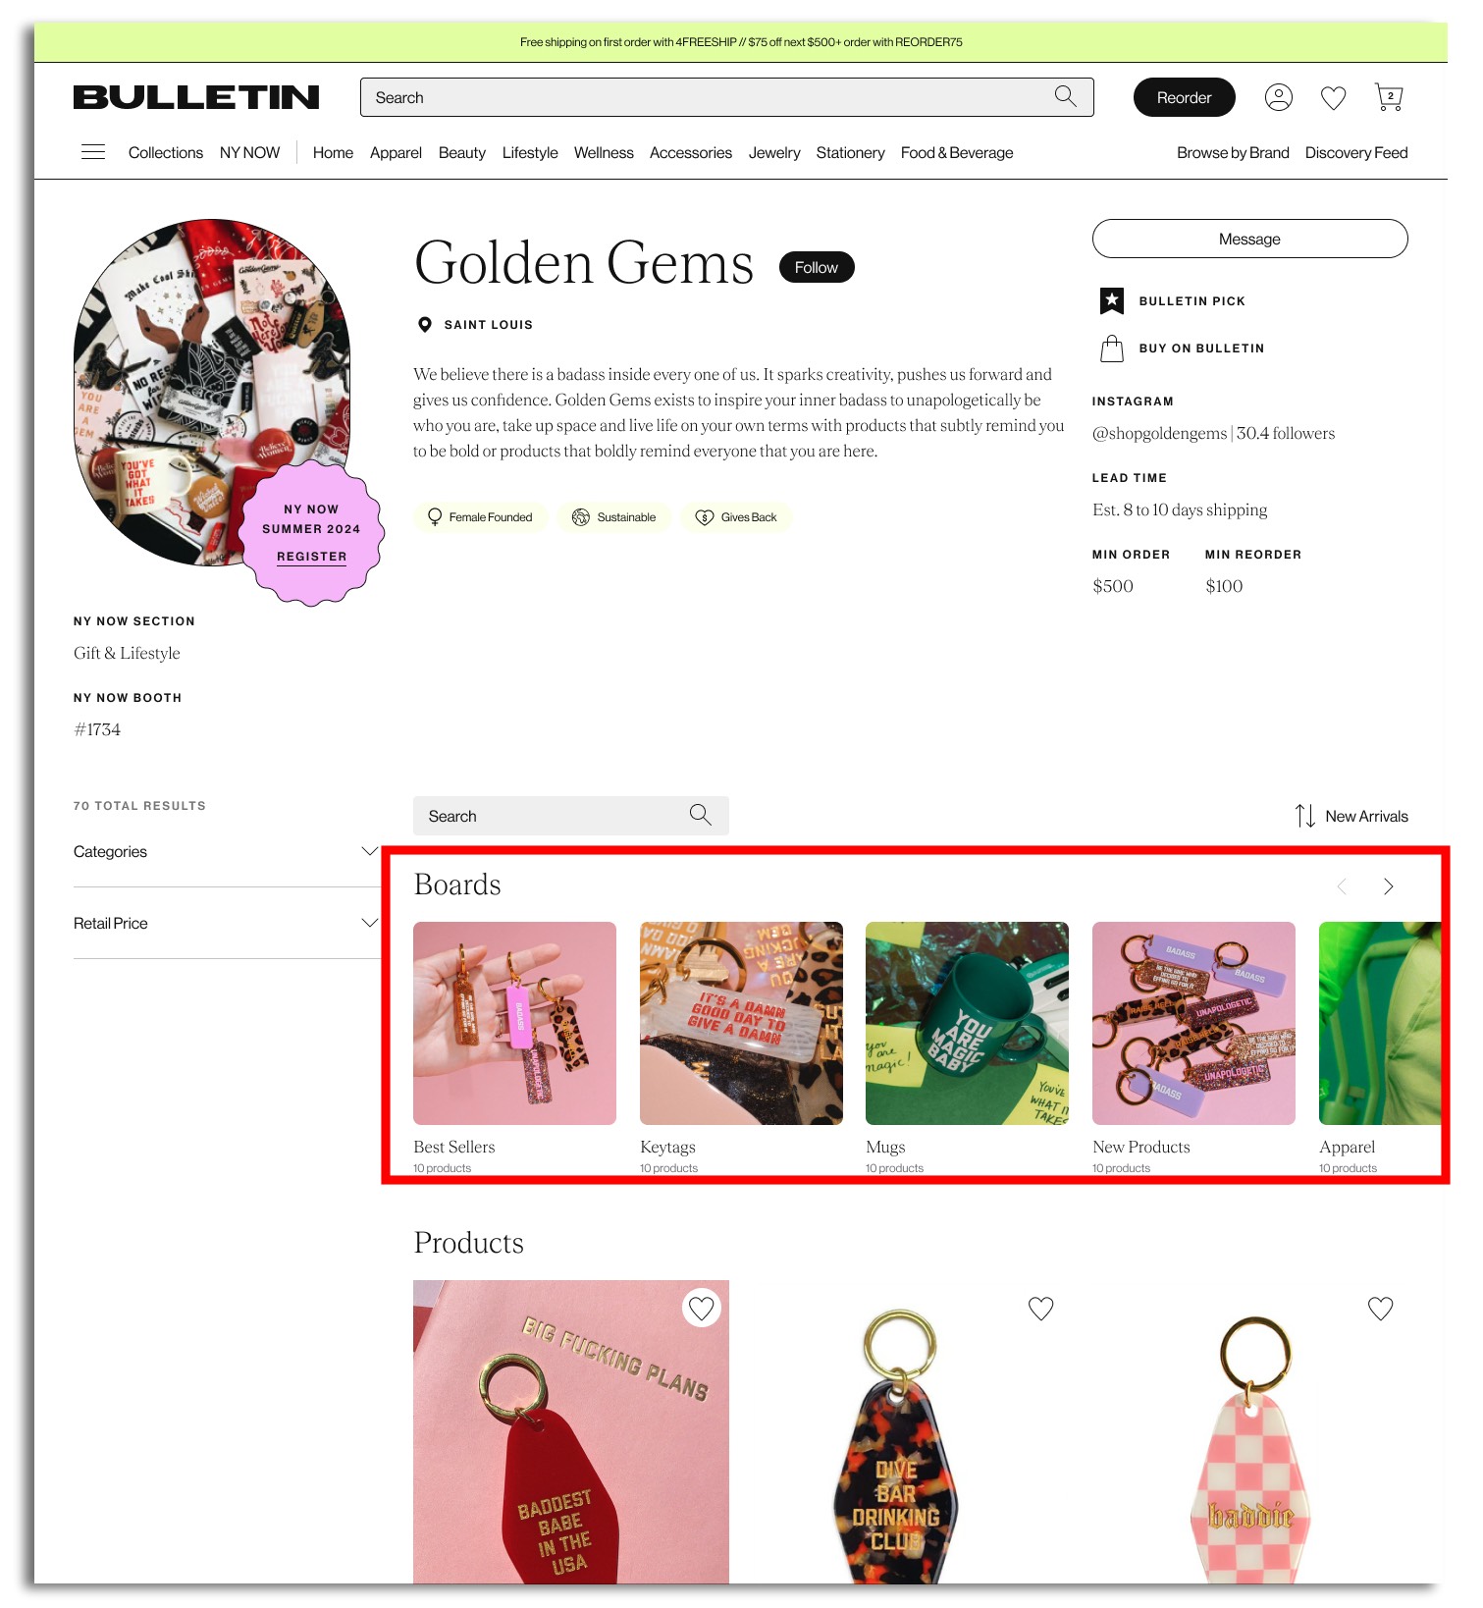Click the Message button
This screenshot has height=1608, width=1483.
pyautogui.click(x=1249, y=239)
